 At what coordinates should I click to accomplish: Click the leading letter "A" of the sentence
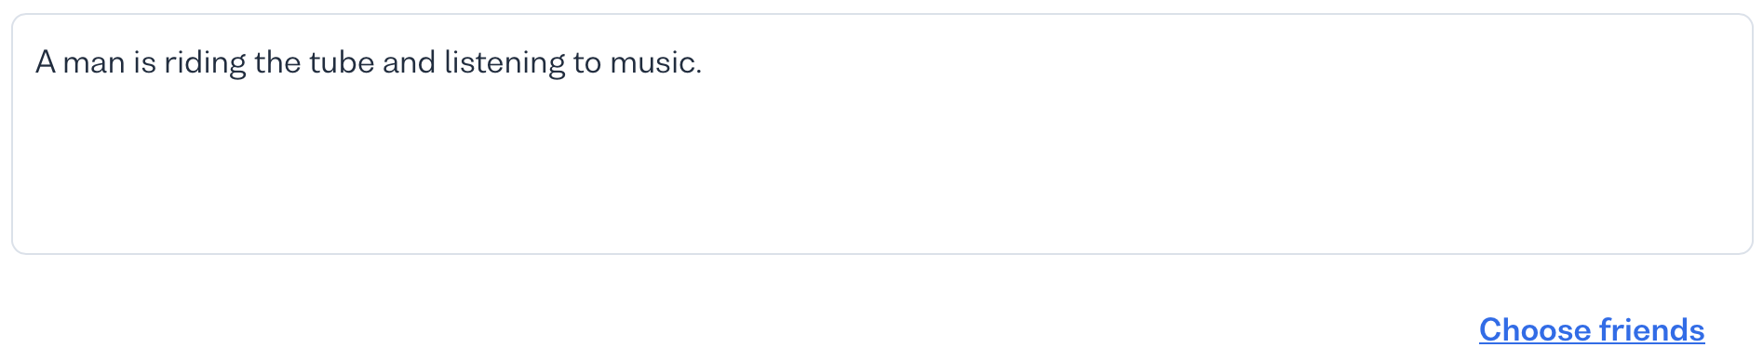tap(46, 62)
